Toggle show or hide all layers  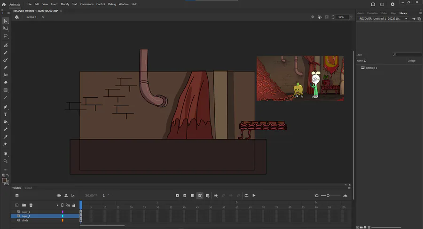(68, 205)
